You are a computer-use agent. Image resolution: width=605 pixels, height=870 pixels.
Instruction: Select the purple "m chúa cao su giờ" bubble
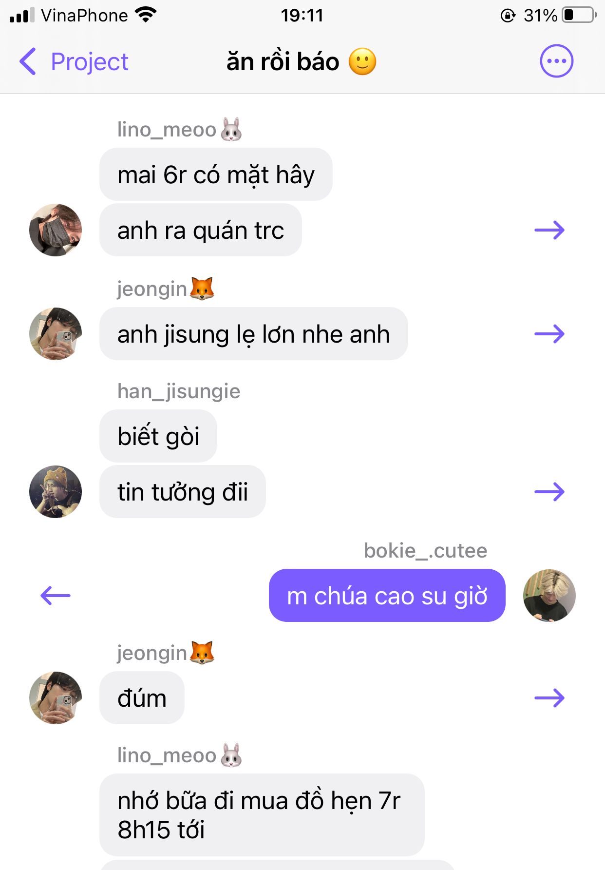pyautogui.click(x=387, y=596)
